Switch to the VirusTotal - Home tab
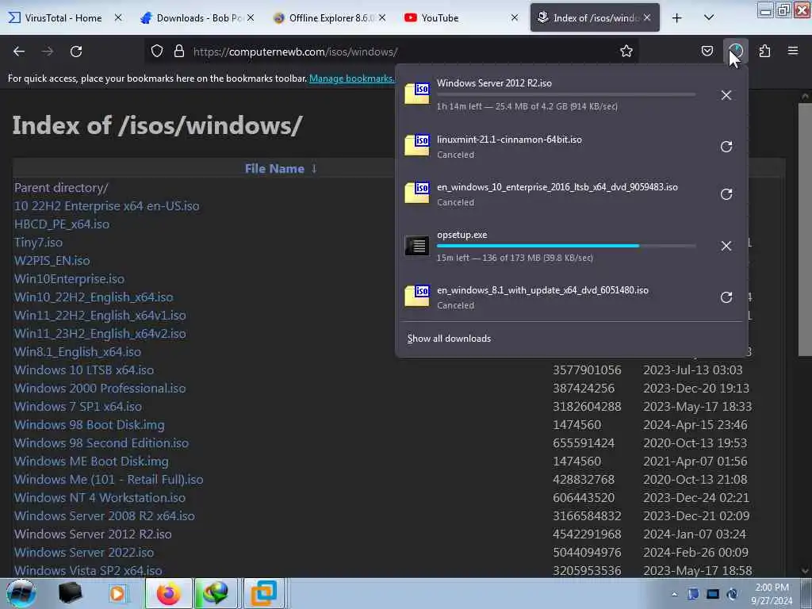Image resolution: width=812 pixels, height=609 pixels. point(63,17)
